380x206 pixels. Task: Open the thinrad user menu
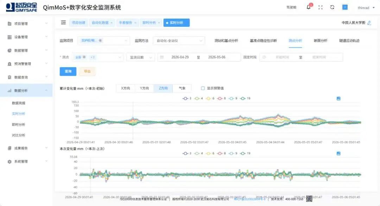coord(366,8)
